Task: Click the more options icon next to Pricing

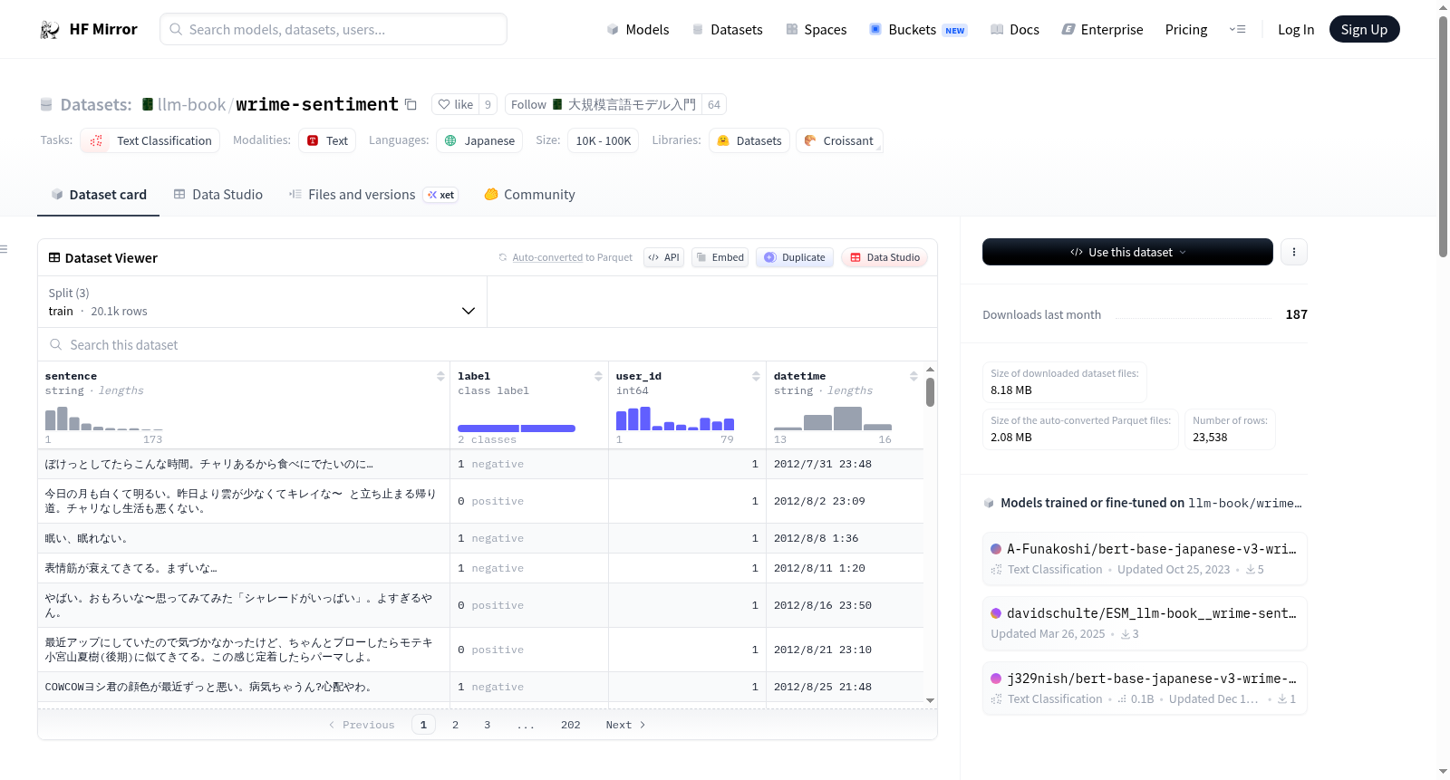Action: pyautogui.click(x=1237, y=30)
